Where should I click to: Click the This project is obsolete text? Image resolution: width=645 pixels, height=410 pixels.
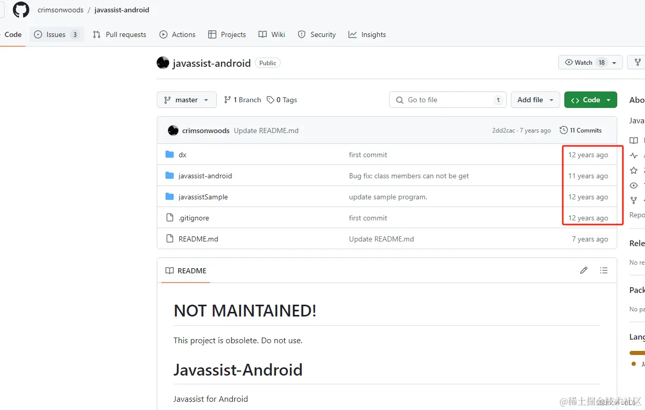tap(238, 340)
